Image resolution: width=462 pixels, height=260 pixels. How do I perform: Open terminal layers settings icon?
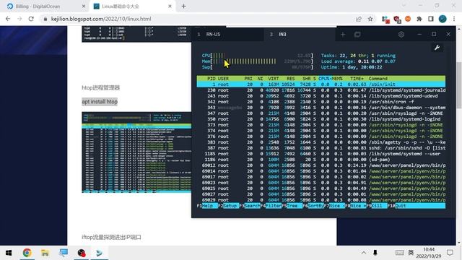coord(401,35)
